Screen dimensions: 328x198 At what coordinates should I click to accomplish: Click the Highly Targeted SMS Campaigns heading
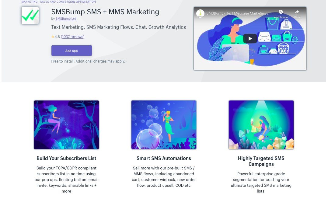tap(261, 161)
